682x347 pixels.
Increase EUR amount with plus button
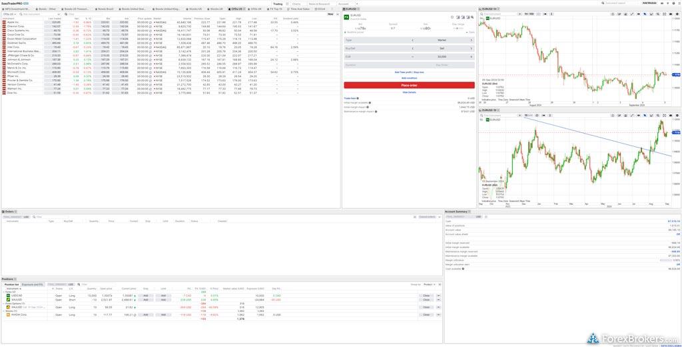tap(471, 57)
